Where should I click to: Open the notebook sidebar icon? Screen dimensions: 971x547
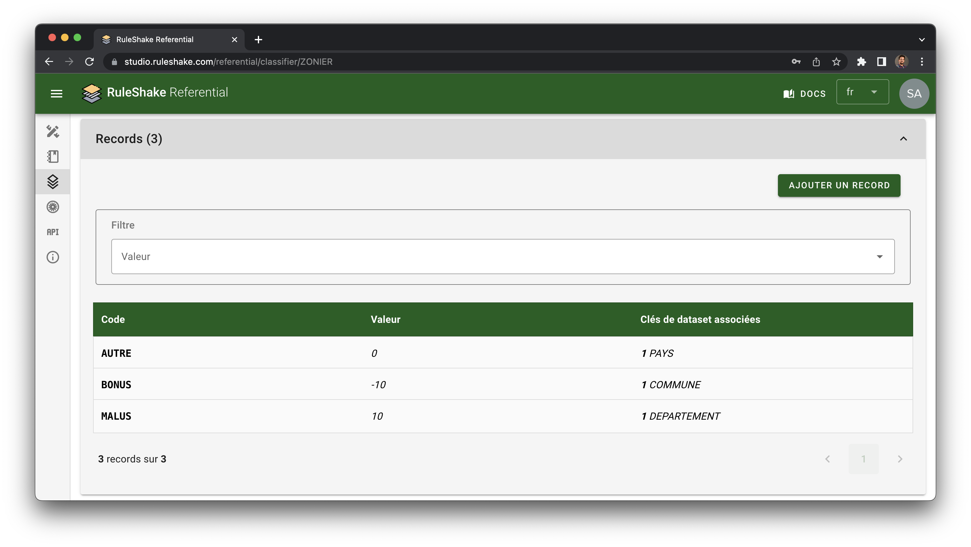pyautogui.click(x=53, y=156)
